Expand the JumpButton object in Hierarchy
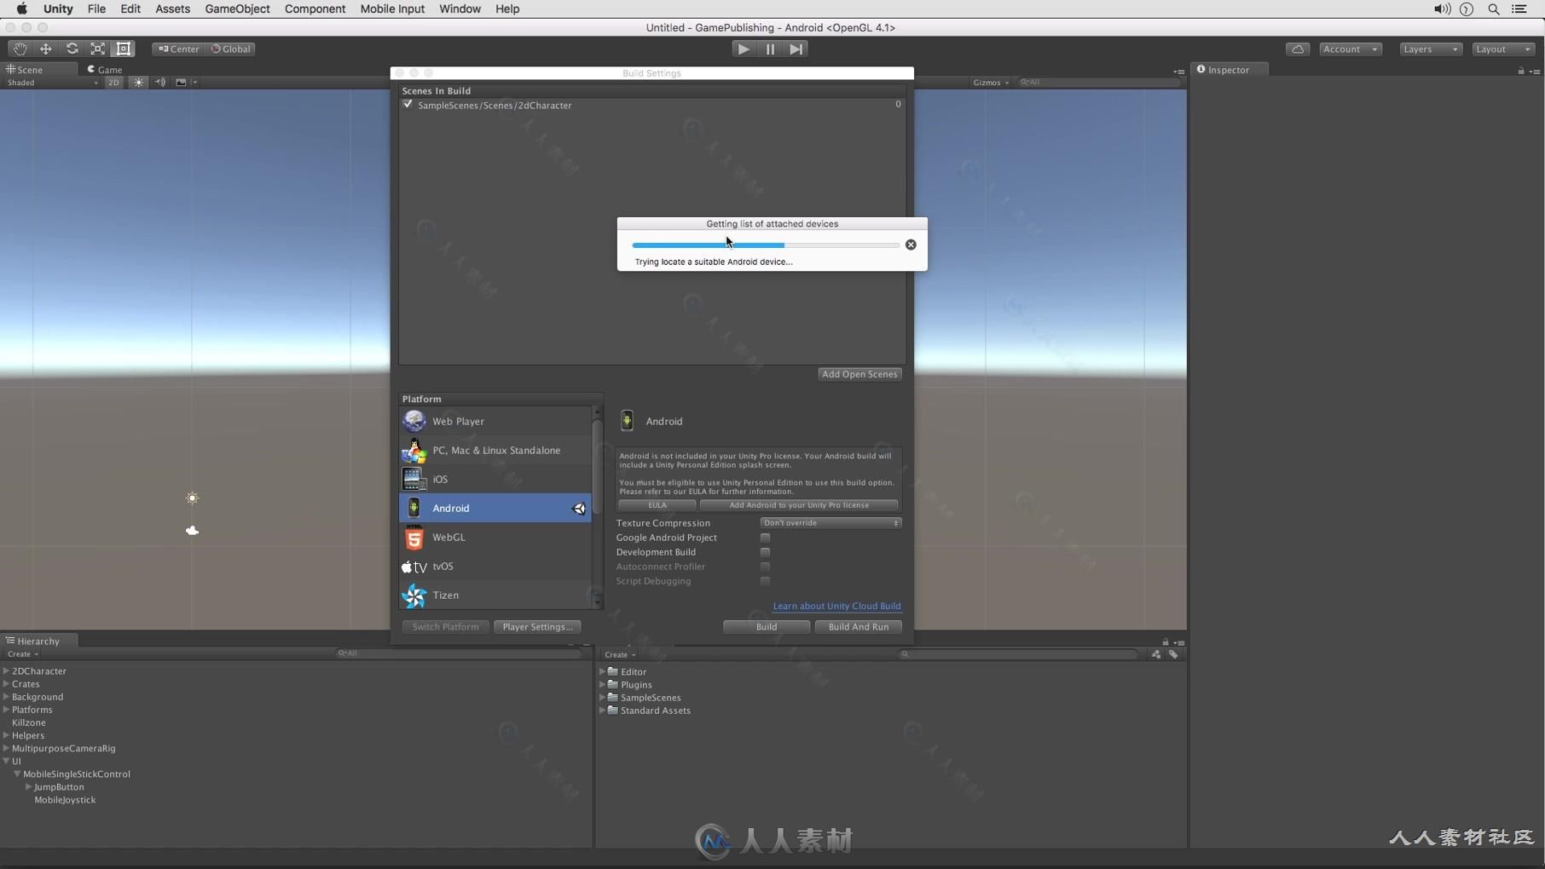The width and height of the screenshot is (1545, 869). (x=28, y=786)
